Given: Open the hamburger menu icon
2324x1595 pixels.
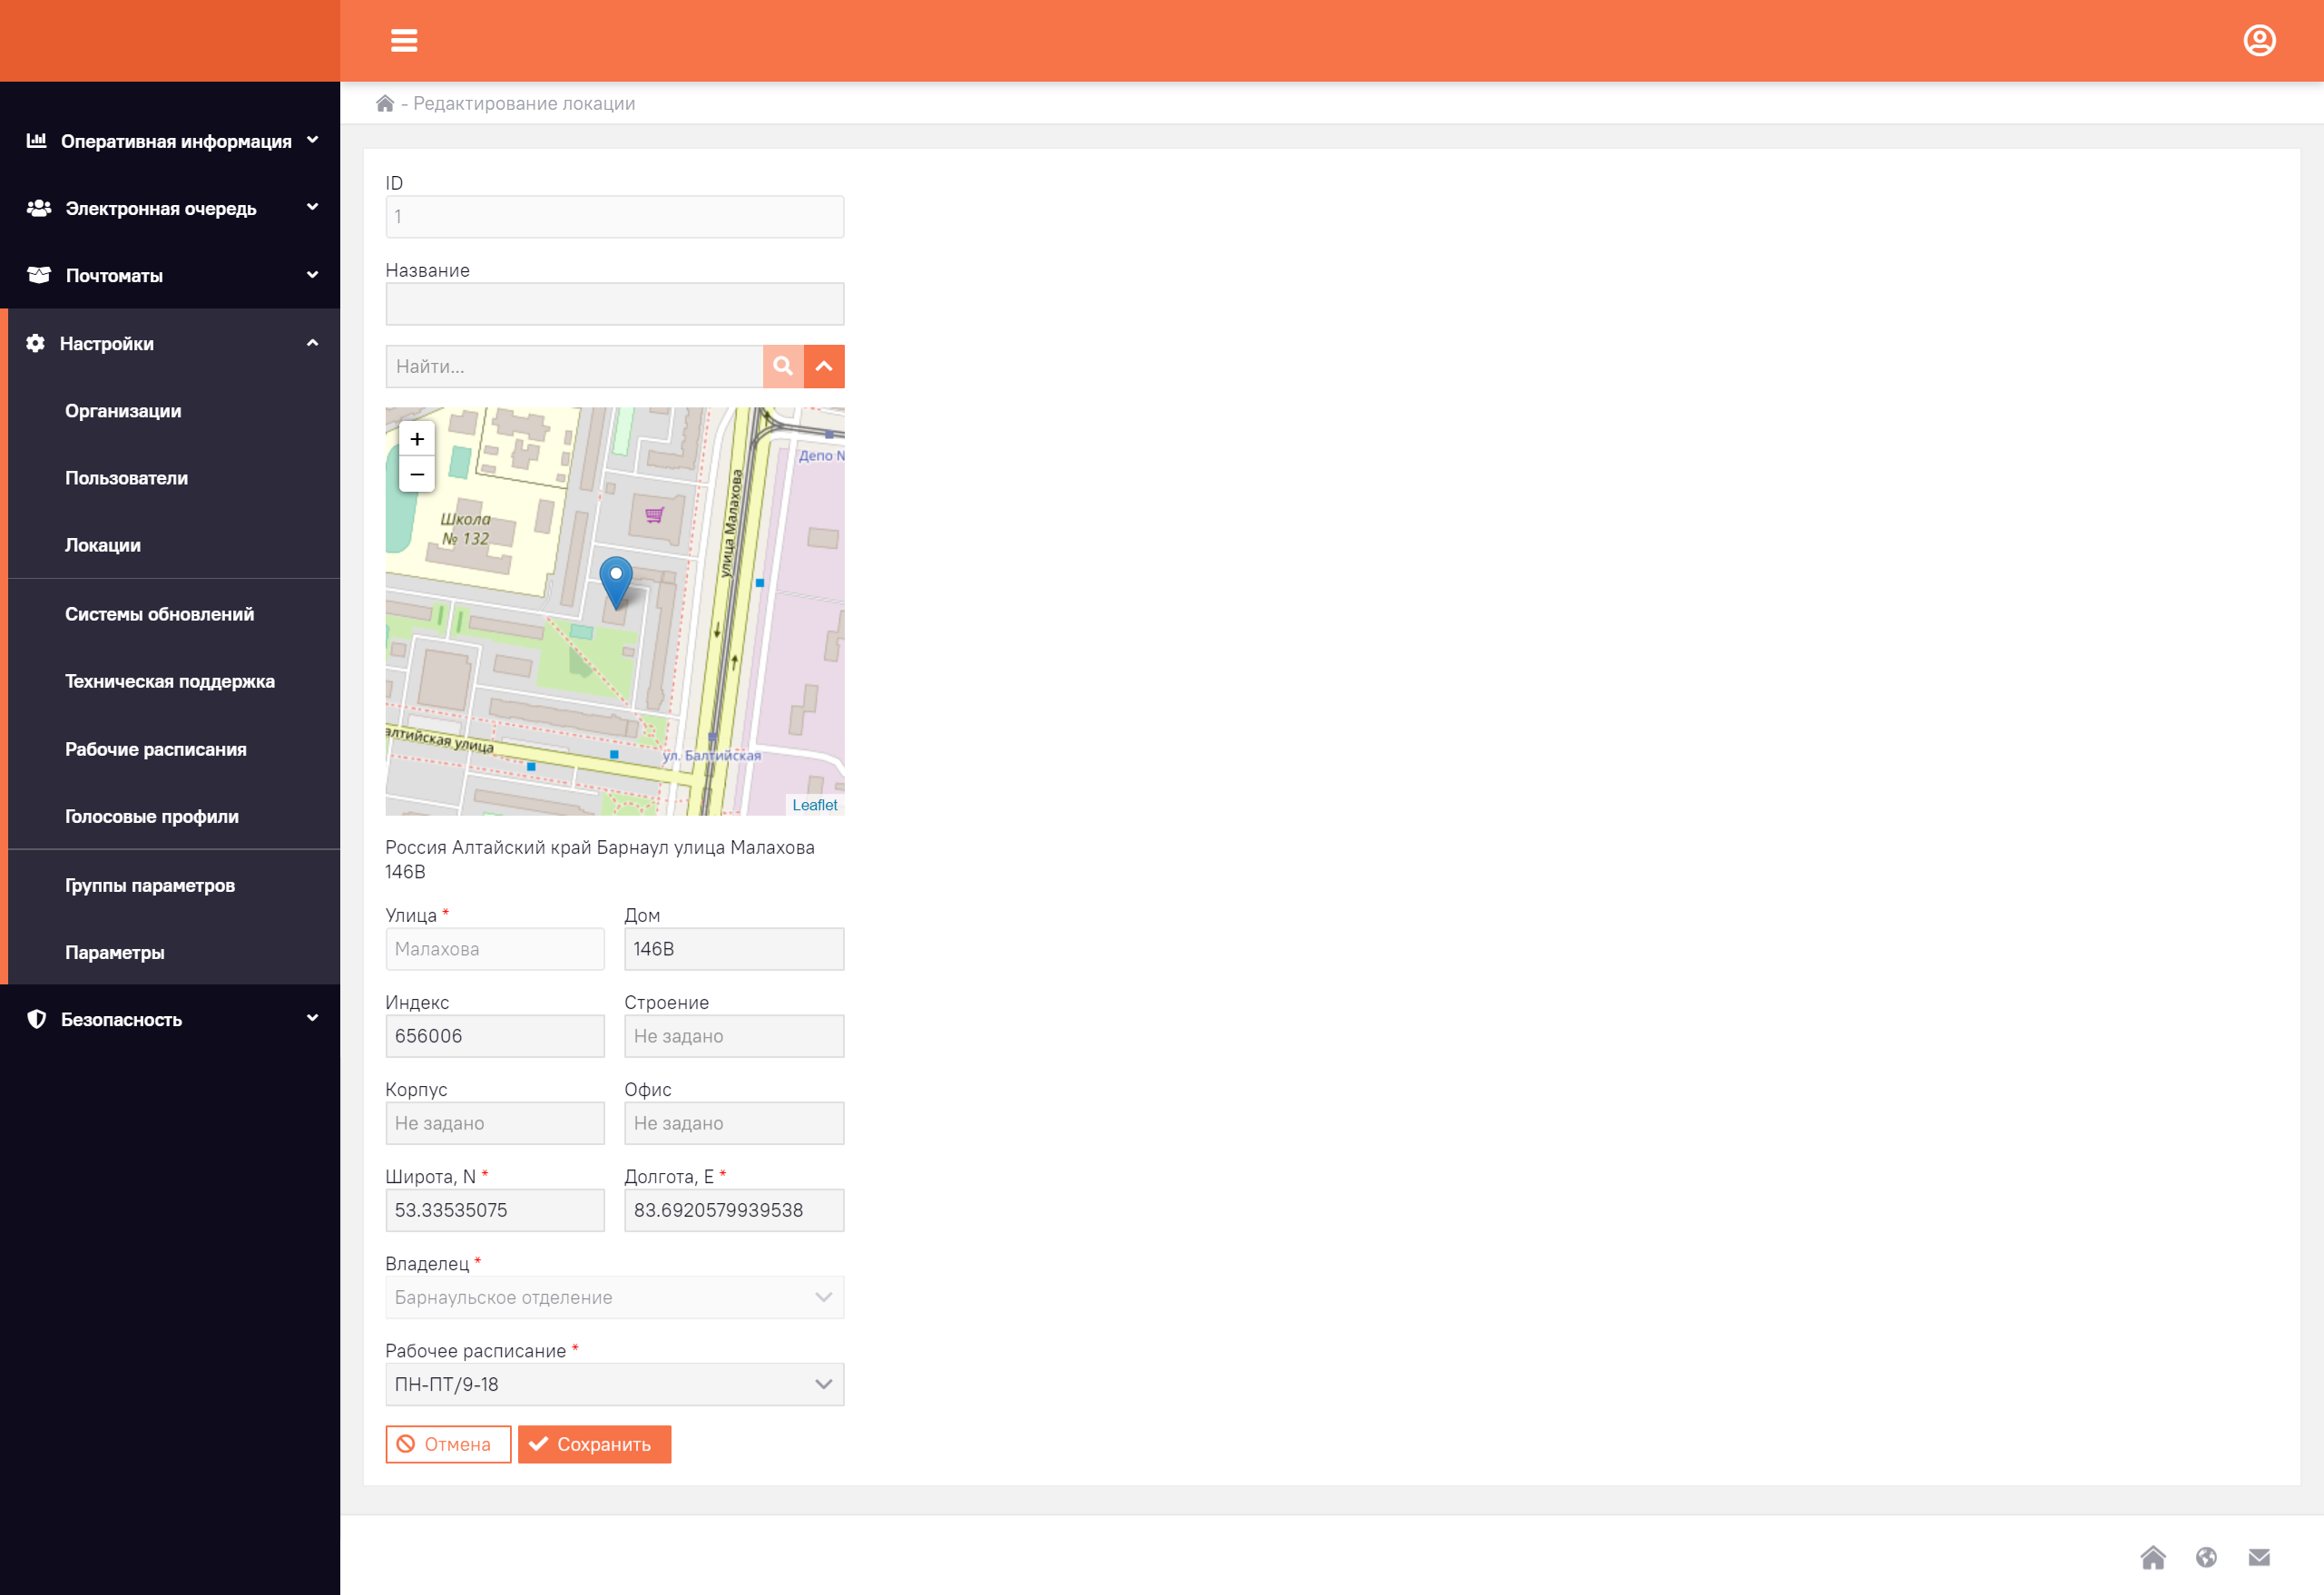Looking at the screenshot, I should coord(404,40).
